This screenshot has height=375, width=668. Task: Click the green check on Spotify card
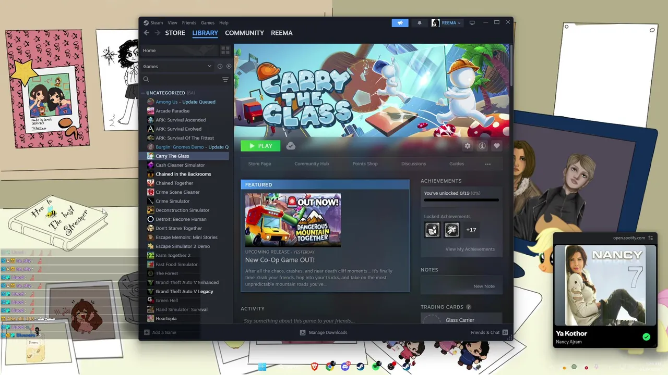click(x=646, y=337)
